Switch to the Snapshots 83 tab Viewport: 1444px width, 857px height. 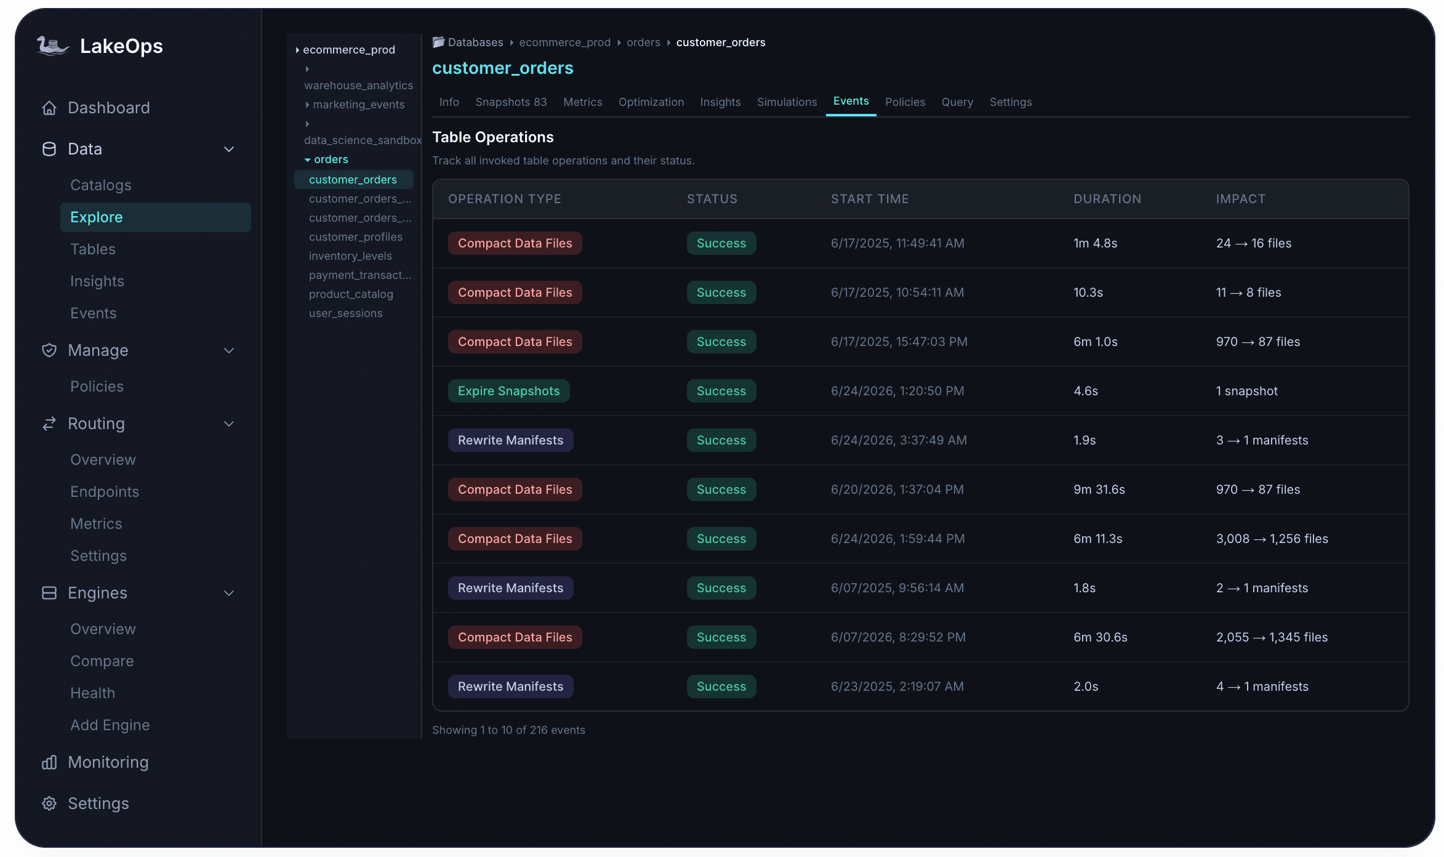[x=511, y=102]
